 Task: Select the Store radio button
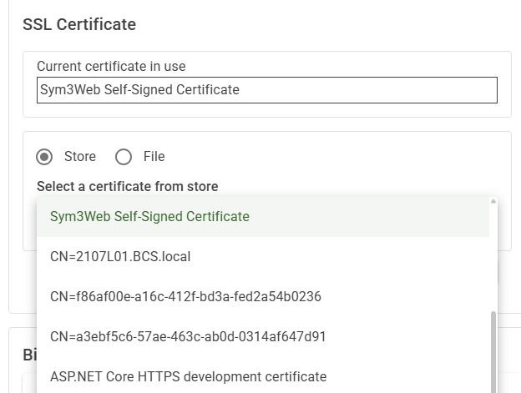[x=45, y=157]
